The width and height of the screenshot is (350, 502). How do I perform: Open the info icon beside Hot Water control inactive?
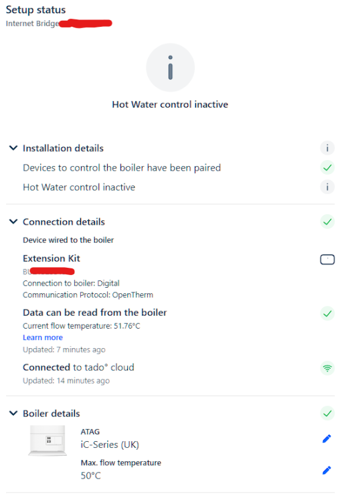click(327, 187)
